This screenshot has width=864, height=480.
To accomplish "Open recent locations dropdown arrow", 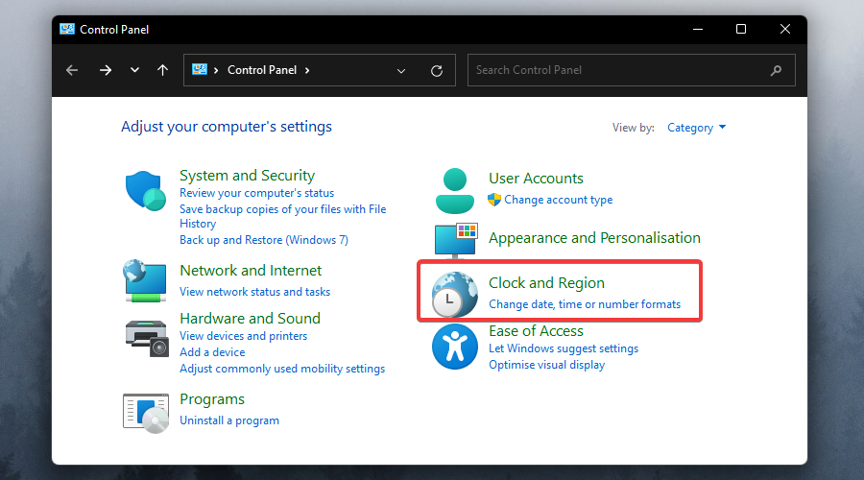I will (x=134, y=70).
